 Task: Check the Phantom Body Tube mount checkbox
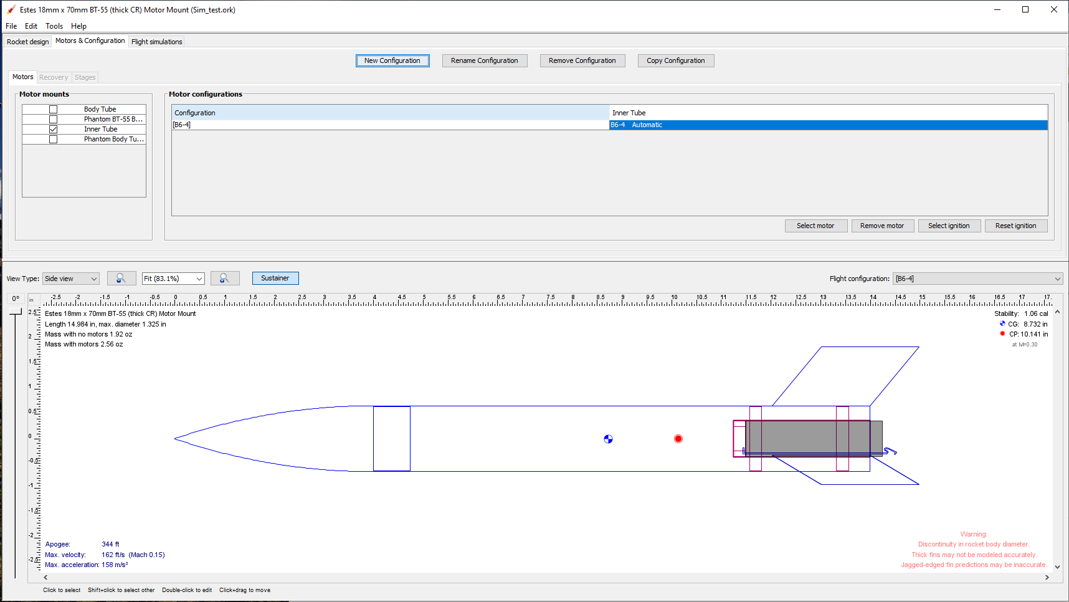click(53, 139)
